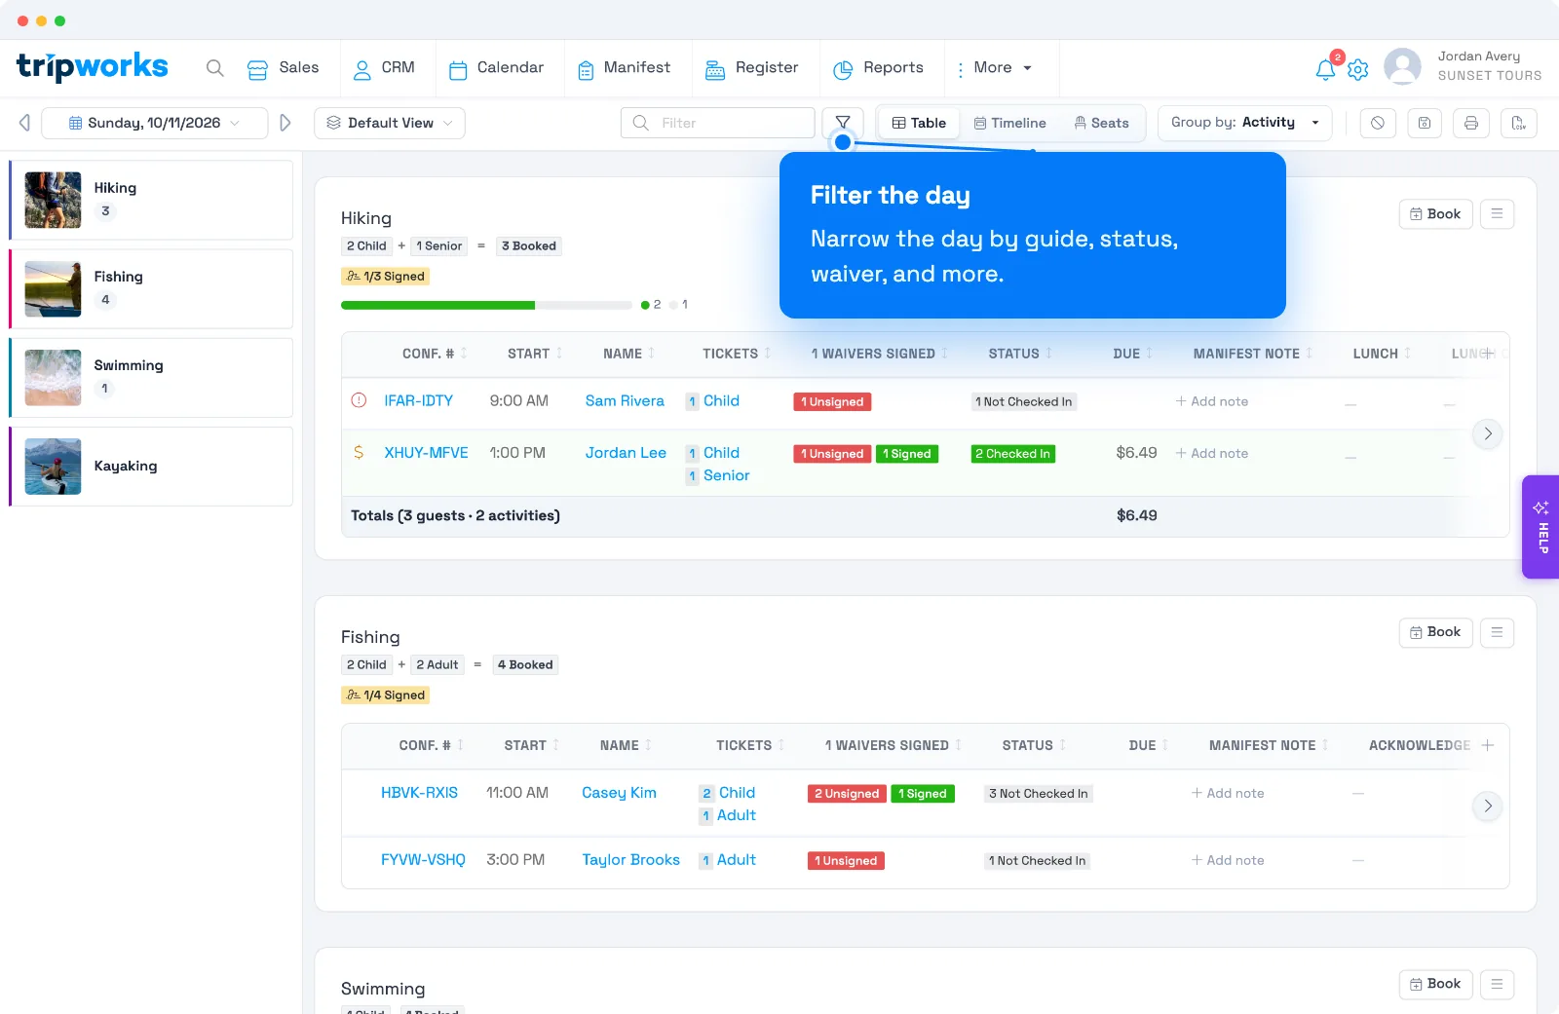Open the Reports menu

click(878, 68)
